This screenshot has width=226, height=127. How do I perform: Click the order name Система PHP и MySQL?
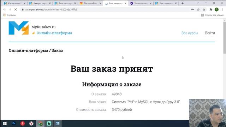click(146, 102)
